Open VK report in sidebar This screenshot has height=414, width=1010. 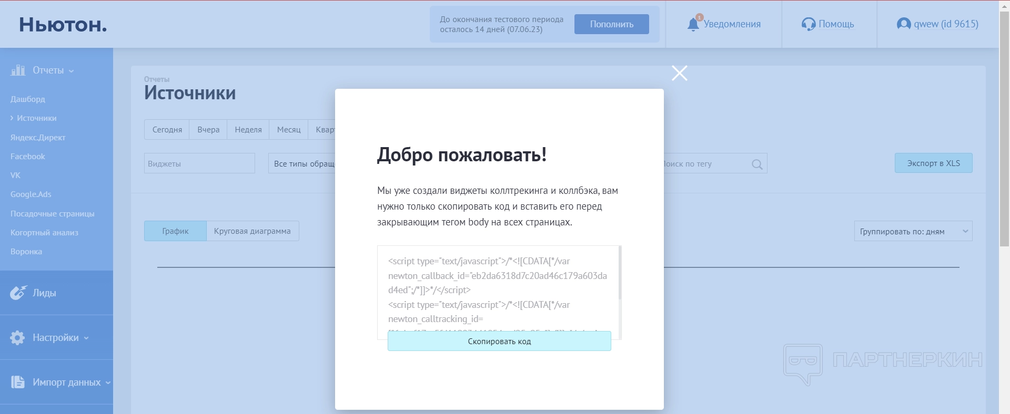15,175
